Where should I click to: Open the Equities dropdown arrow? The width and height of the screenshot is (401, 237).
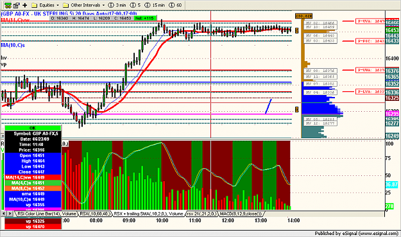click(58, 5)
